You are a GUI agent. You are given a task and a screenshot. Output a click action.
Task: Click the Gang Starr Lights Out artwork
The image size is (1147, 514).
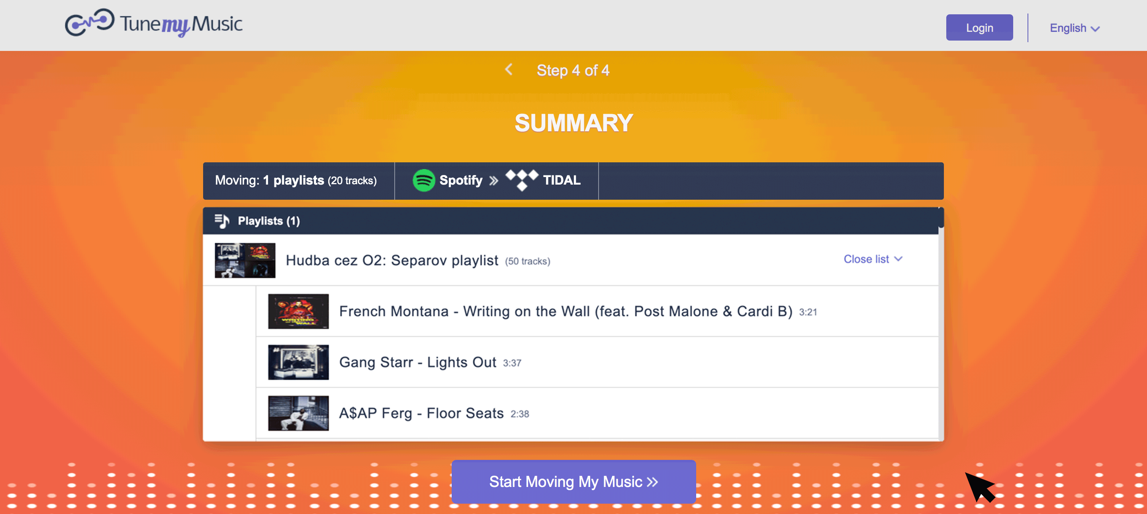click(298, 362)
